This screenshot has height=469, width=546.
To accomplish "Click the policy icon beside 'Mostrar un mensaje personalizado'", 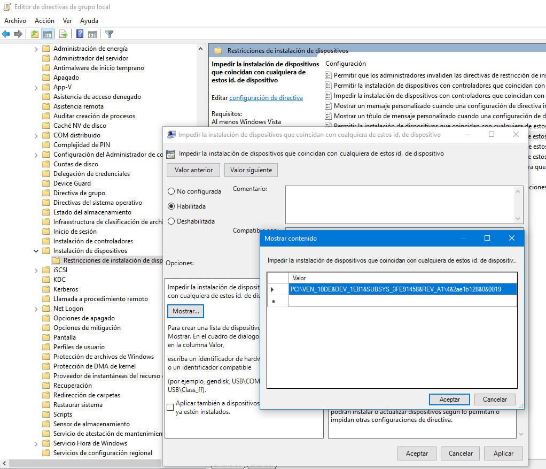I will [328, 105].
